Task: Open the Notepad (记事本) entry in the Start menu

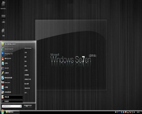Action: [12, 63]
